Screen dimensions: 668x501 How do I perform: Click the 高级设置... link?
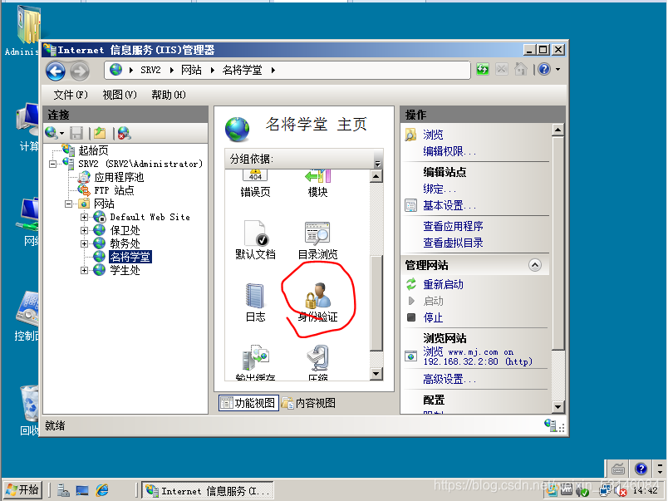[x=449, y=379]
